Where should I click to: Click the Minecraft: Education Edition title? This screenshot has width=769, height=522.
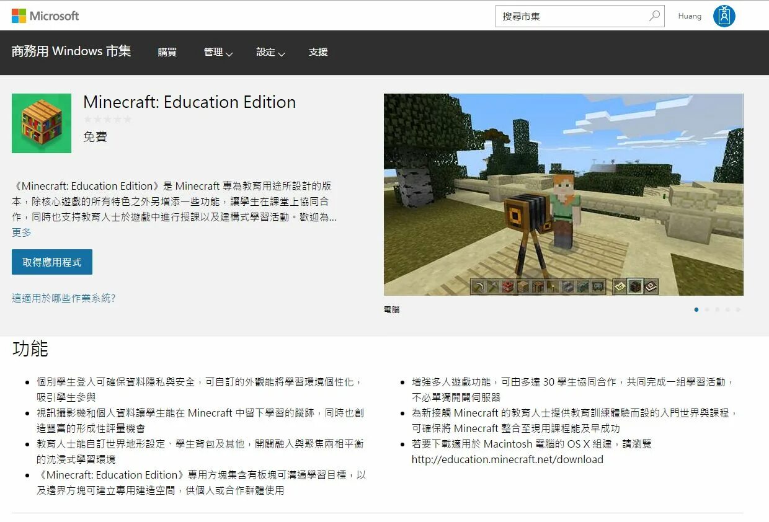point(189,102)
